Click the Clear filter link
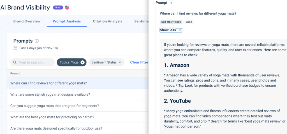Image resolution: width=287 pixels, height=134 pixels. point(139,62)
